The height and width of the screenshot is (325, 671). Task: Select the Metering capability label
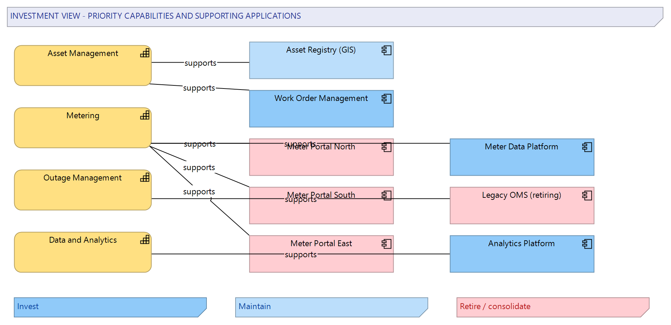[x=83, y=115]
